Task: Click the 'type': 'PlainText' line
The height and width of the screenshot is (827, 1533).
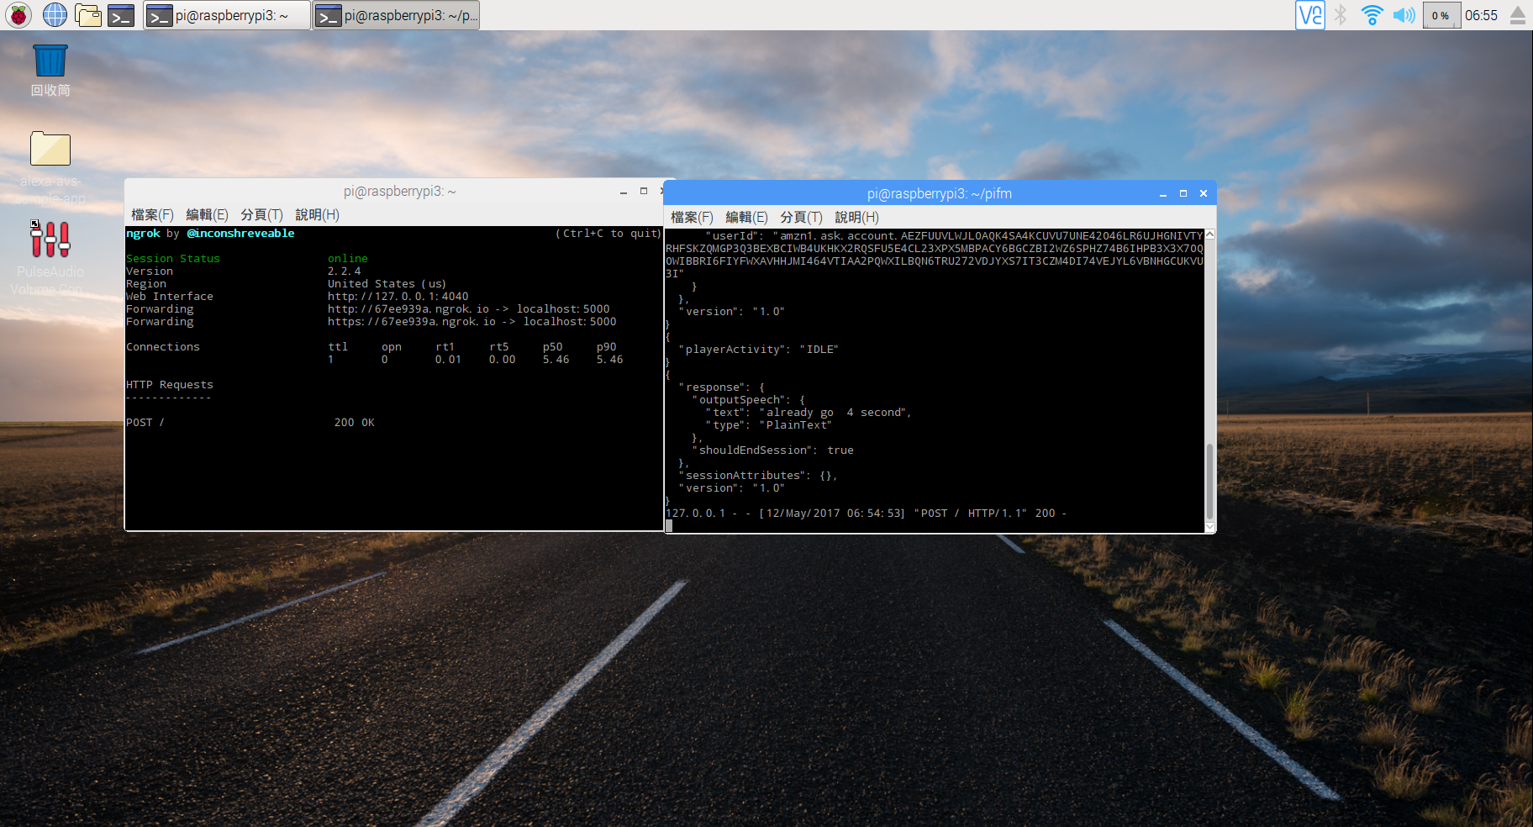Action: [x=769, y=425]
